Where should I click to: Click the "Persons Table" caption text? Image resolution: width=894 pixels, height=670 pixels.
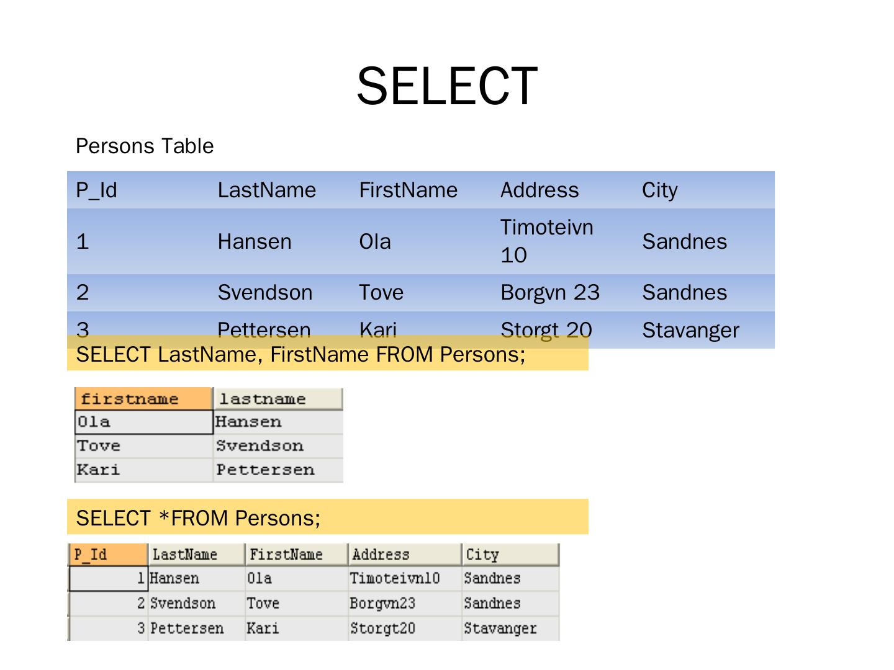coord(145,146)
